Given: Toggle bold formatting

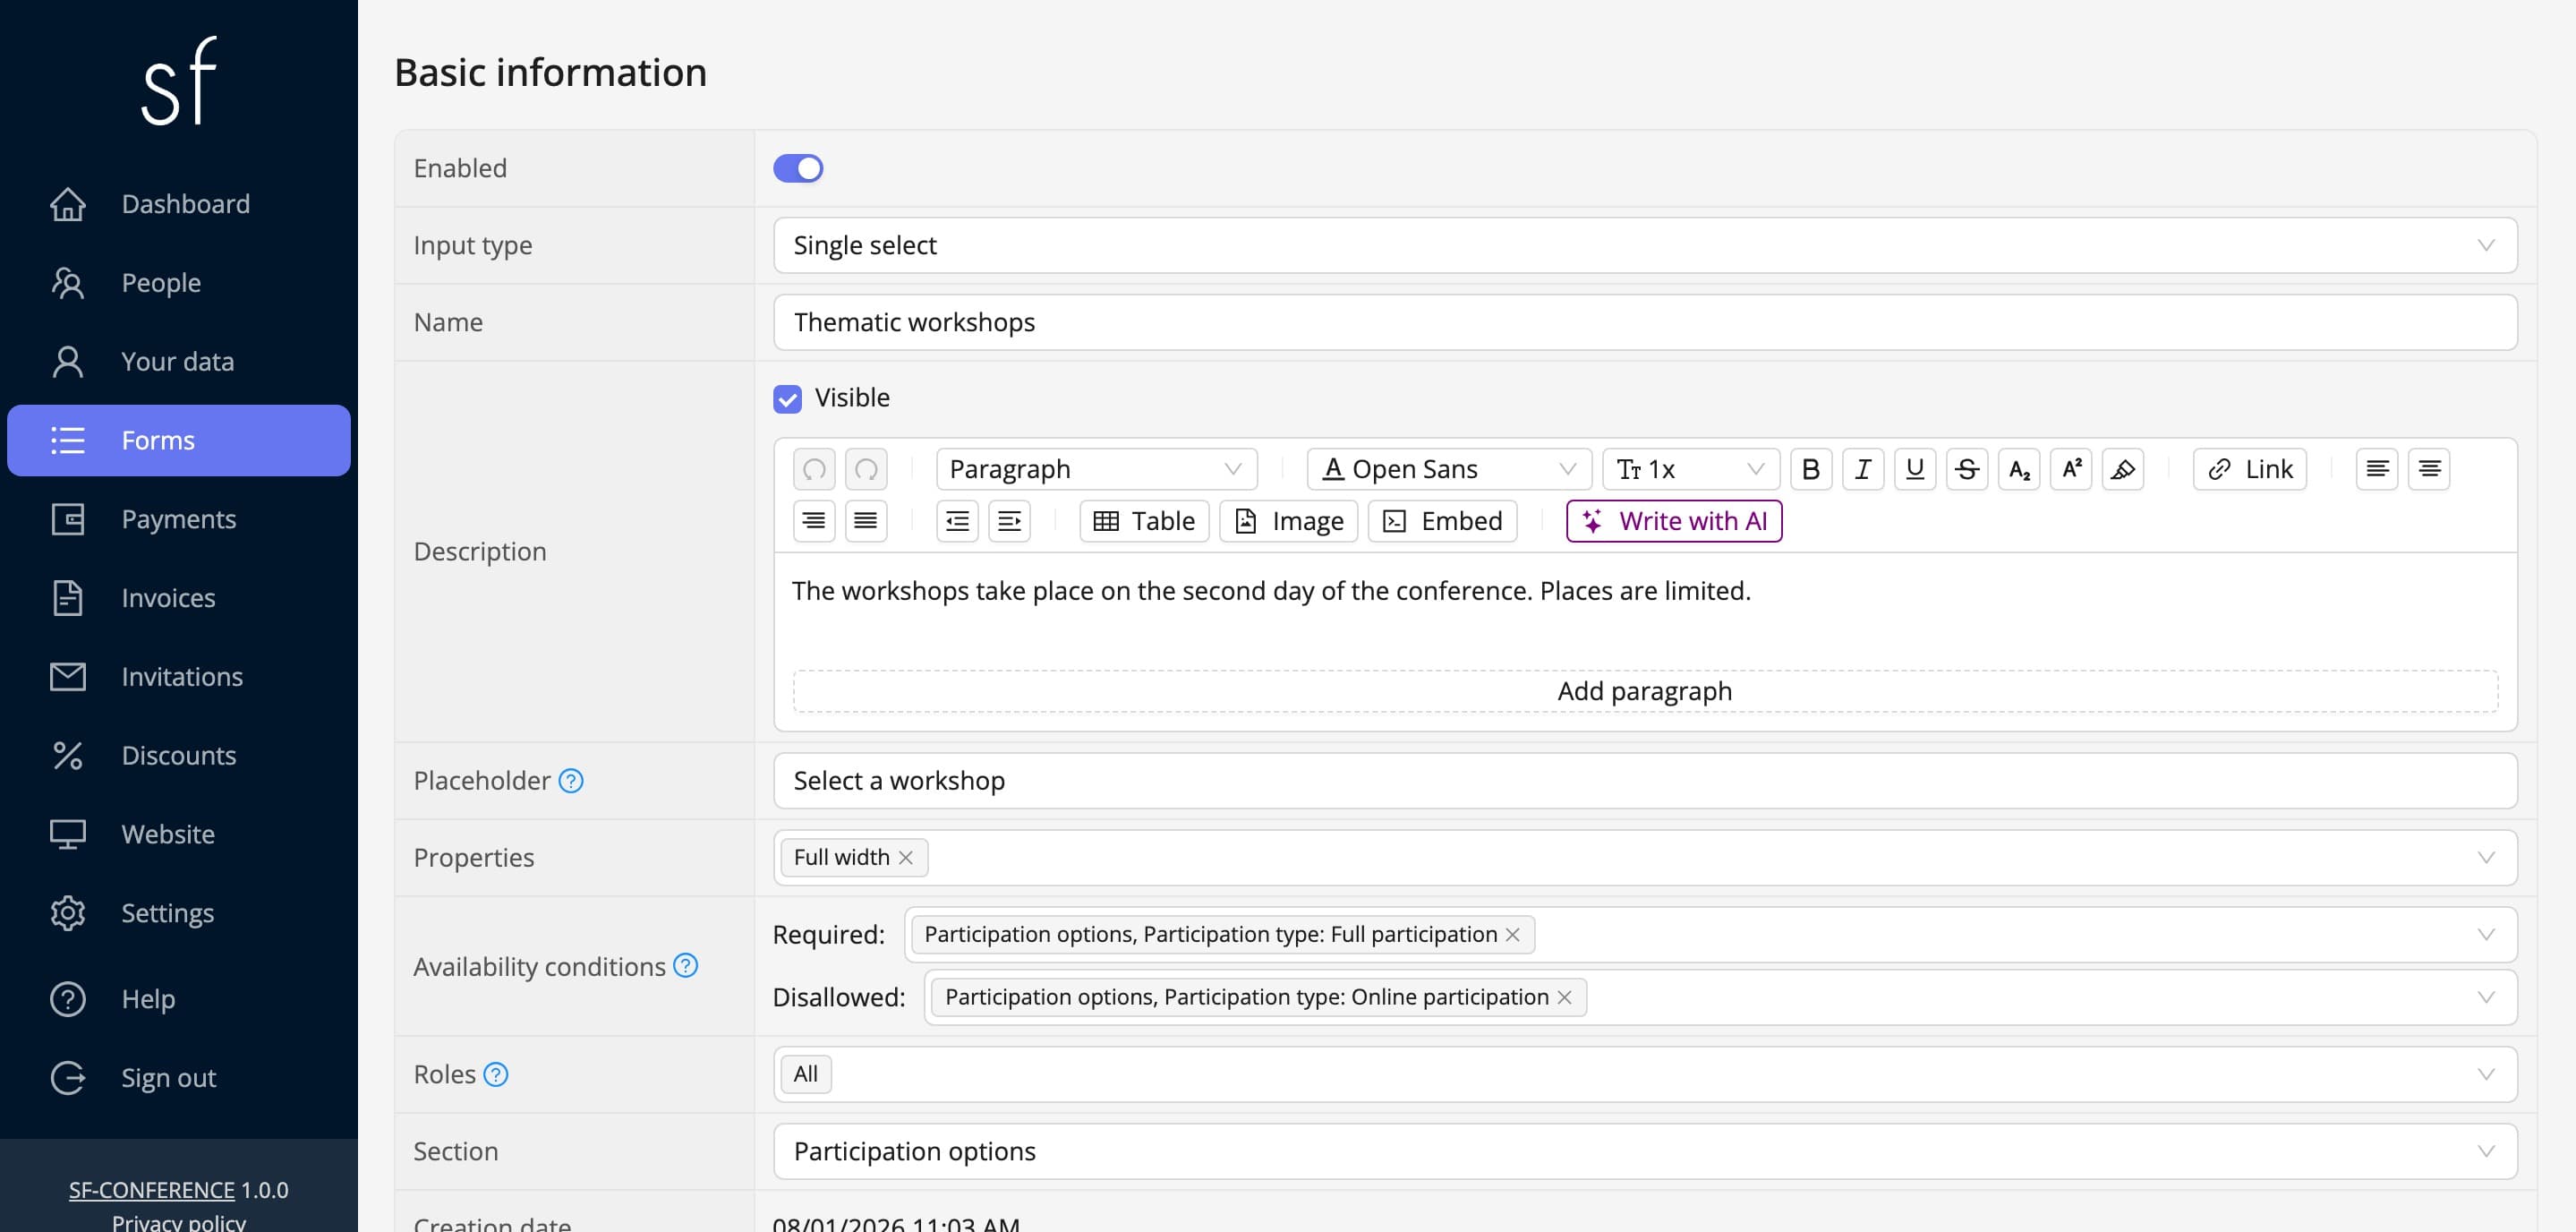Looking at the screenshot, I should tap(1811, 469).
